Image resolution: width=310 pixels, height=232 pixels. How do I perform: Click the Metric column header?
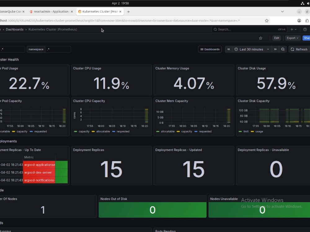pos(29,157)
